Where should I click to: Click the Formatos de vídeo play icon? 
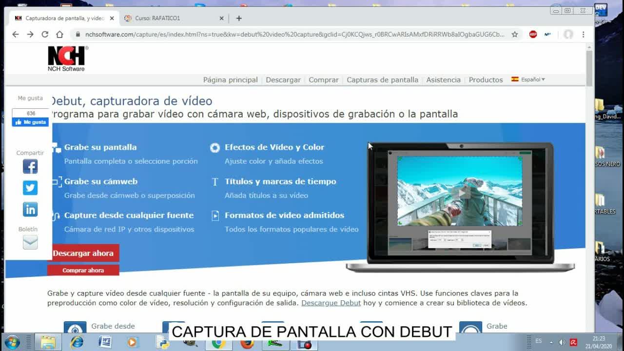215,215
